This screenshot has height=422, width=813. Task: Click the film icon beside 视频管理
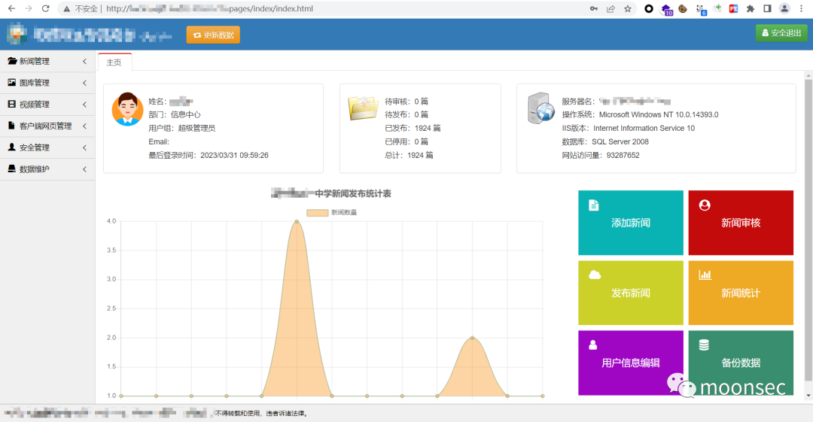(x=12, y=105)
